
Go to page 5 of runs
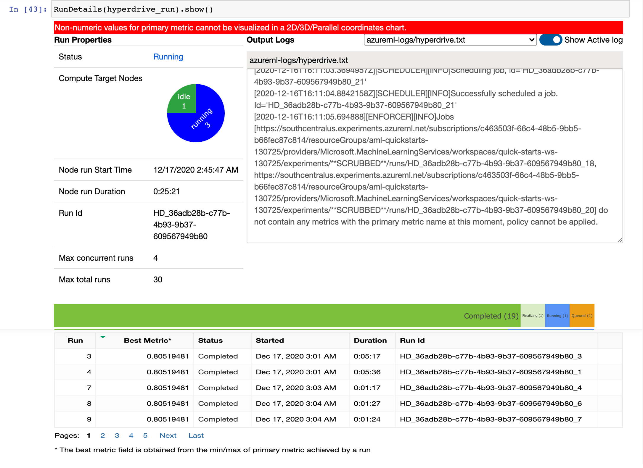(145, 435)
